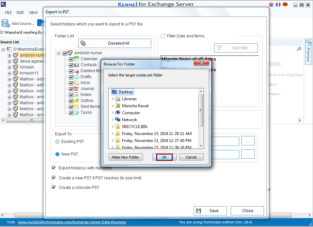Image resolution: width=313 pixels, height=227 pixels.
Task: Click the Kernel application logo icon
Action: click(3, 4)
